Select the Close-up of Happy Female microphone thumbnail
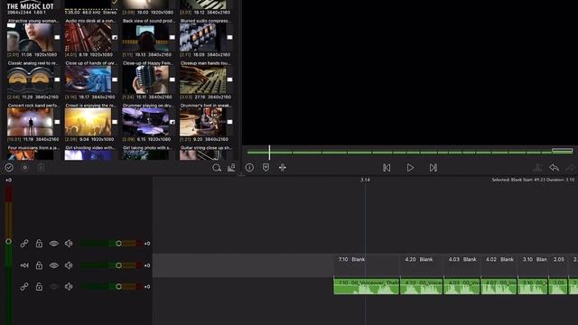 (x=145, y=80)
